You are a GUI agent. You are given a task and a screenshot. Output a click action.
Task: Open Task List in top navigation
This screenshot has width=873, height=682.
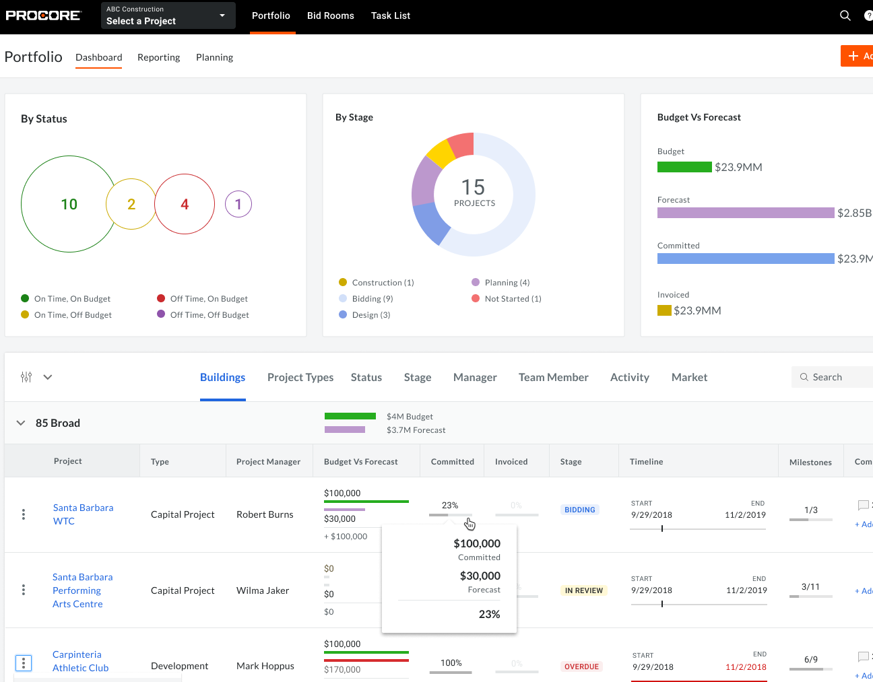[391, 15]
